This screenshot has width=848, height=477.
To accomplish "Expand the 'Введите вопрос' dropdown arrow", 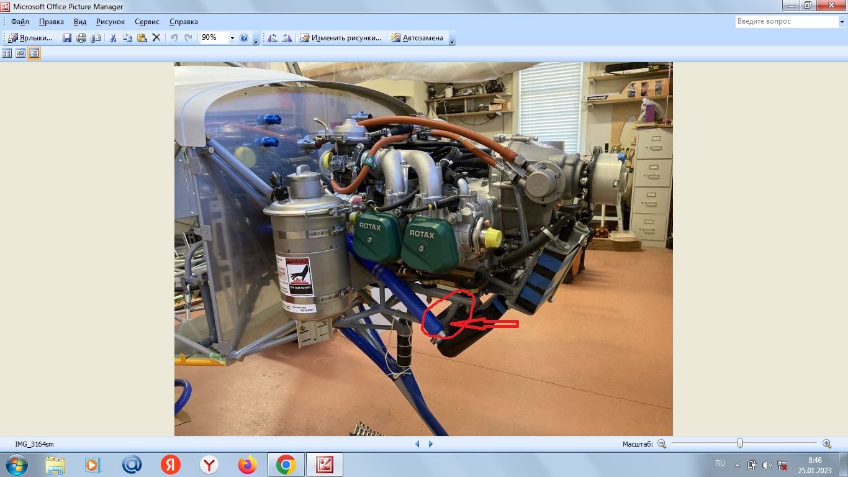I will coord(841,21).
